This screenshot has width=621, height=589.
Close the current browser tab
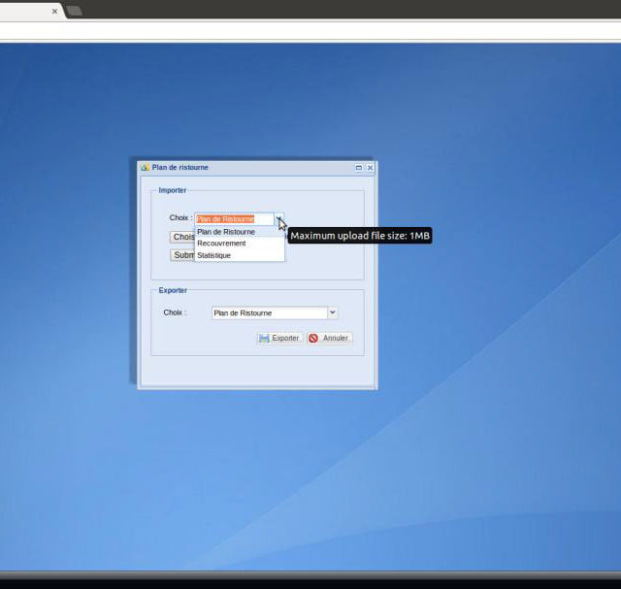[x=54, y=11]
